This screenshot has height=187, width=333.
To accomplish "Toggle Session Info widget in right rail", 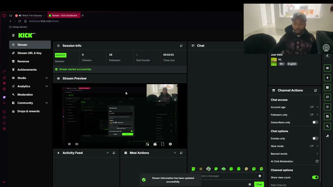I will 328,107.
